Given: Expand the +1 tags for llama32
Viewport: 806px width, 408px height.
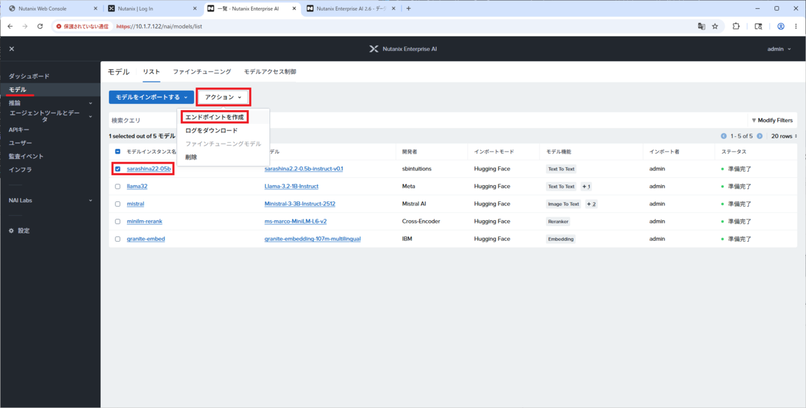Looking at the screenshot, I should click(x=586, y=187).
